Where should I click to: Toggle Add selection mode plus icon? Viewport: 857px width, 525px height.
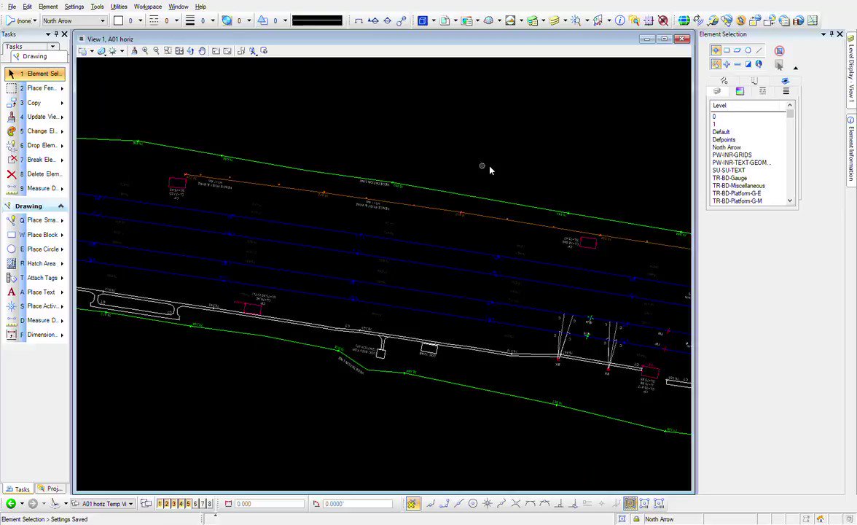[x=727, y=64]
